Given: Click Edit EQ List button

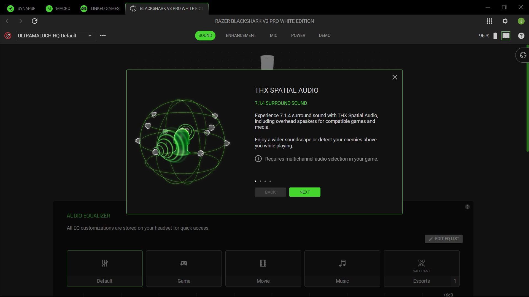Looking at the screenshot, I should (444, 239).
